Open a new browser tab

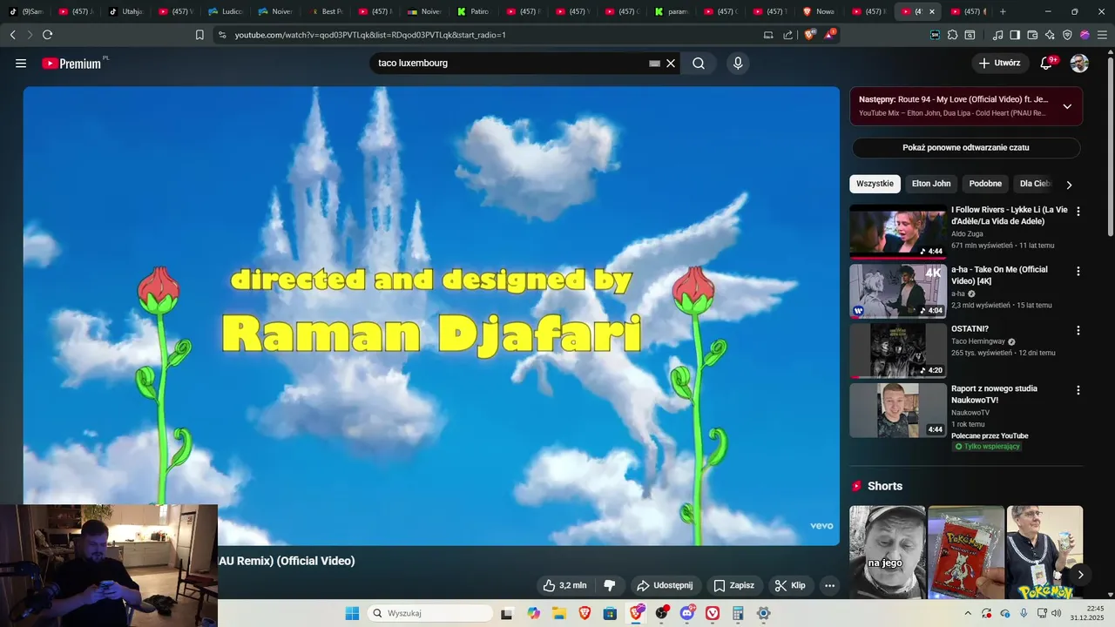click(1003, 11)
